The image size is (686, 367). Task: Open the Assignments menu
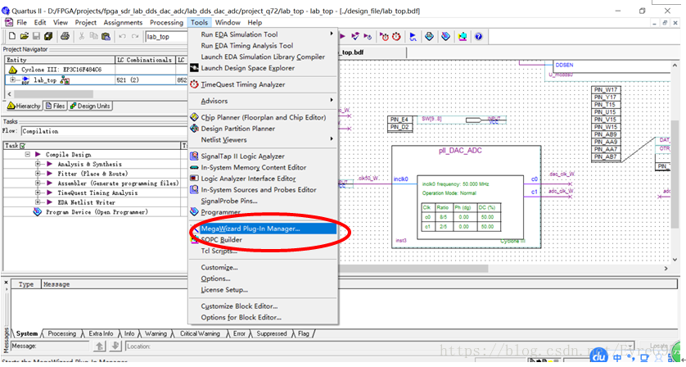(123, 22)
